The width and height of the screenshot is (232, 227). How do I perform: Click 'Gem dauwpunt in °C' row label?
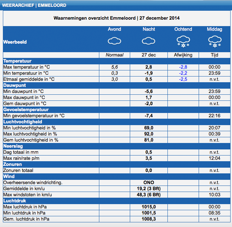point(25,104)
